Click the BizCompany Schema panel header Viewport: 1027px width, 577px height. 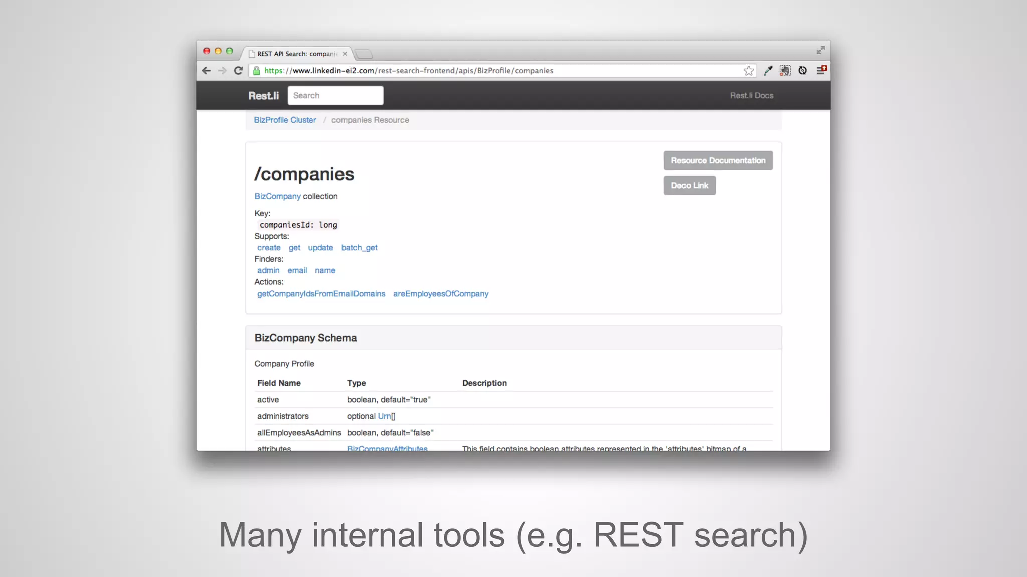tap(513, 338)
